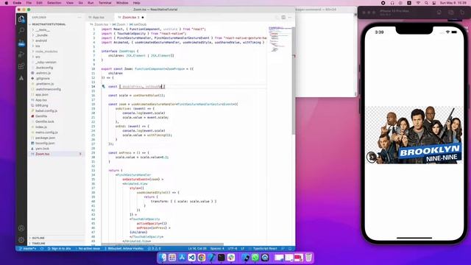Click LF end-of-line indicator in status bar
The width and height of the screenshot is (471, 265).
242,249
